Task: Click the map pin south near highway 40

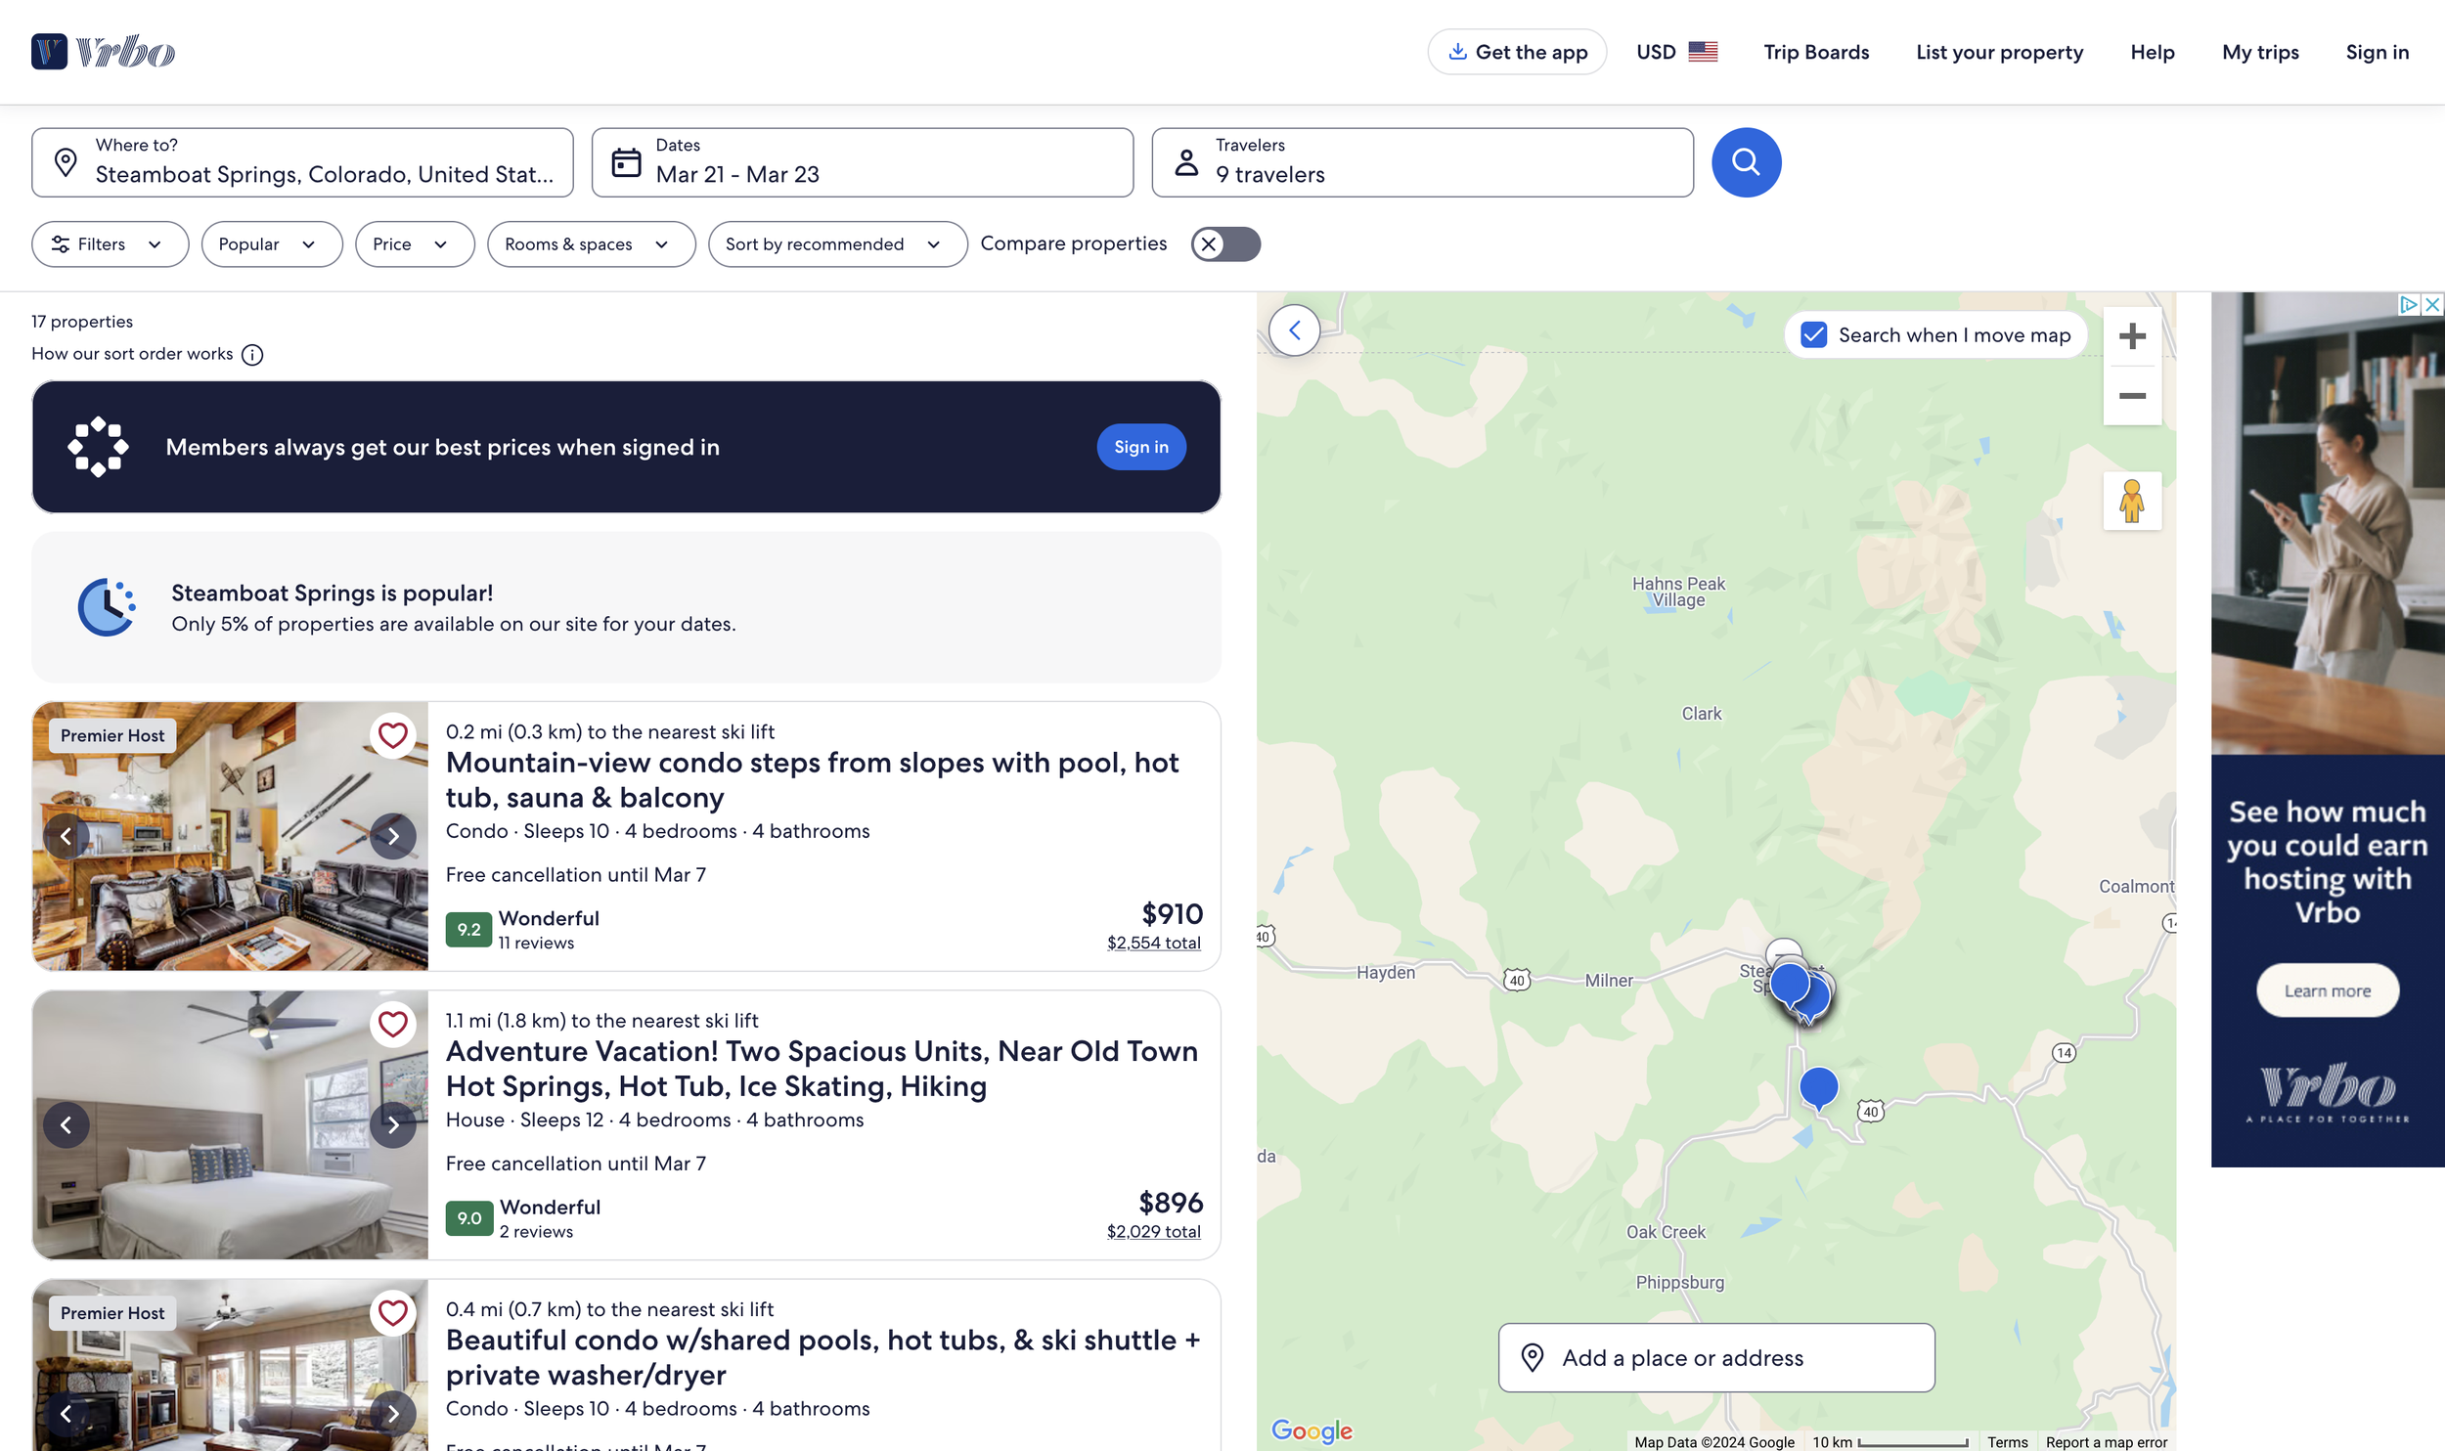Action: tap(1818, 1087)
